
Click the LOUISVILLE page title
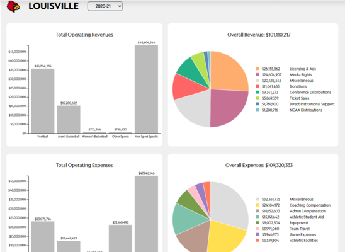pyautogui.click(x=54, y=6)
